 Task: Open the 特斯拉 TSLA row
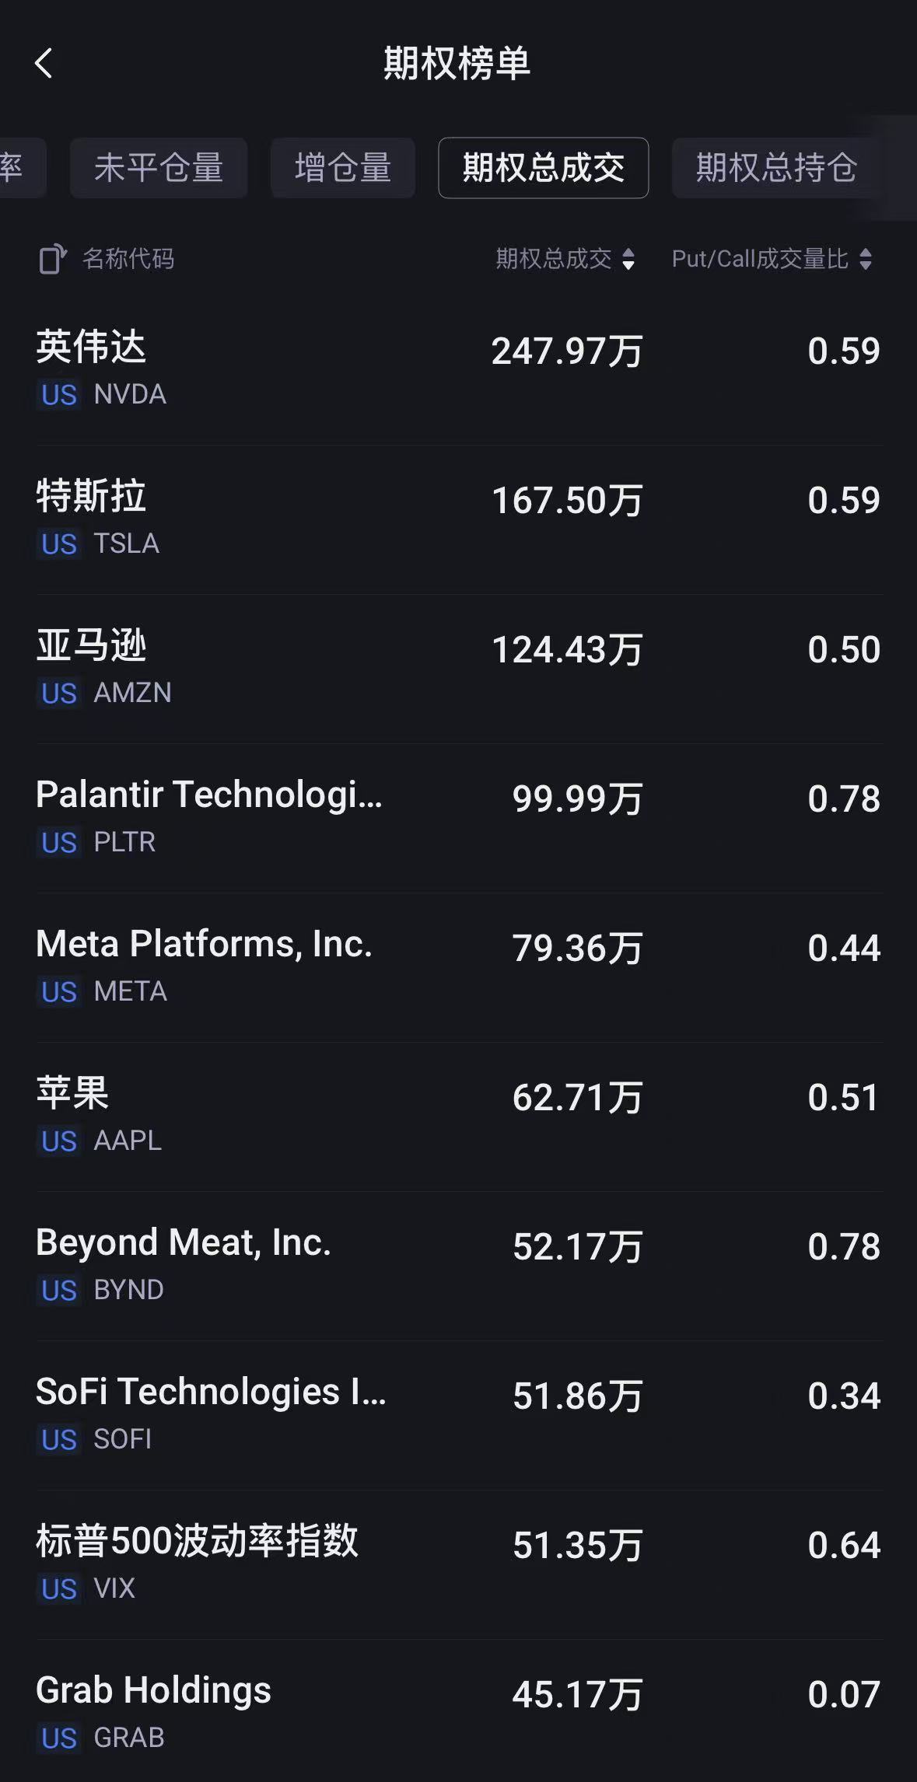(x=458, y=518)
